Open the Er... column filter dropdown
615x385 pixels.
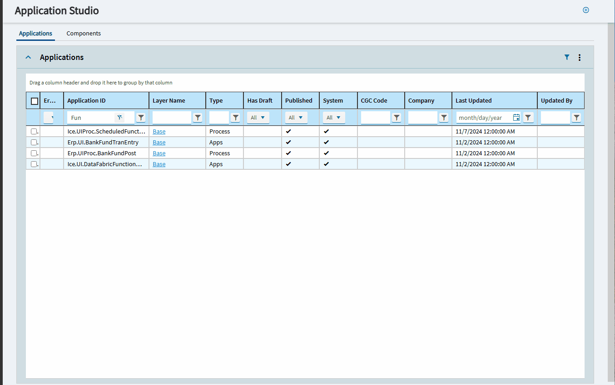click(49, 118)
